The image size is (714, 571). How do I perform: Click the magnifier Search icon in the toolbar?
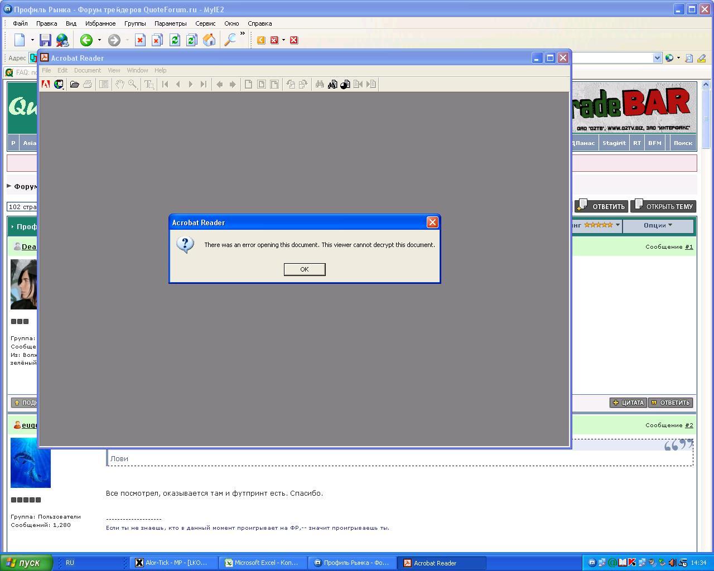[230, 40]
